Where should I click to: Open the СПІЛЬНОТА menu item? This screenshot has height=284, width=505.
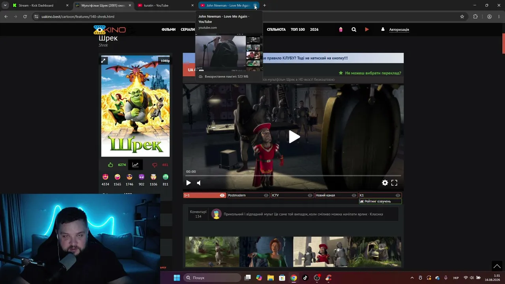pos(276,30)
